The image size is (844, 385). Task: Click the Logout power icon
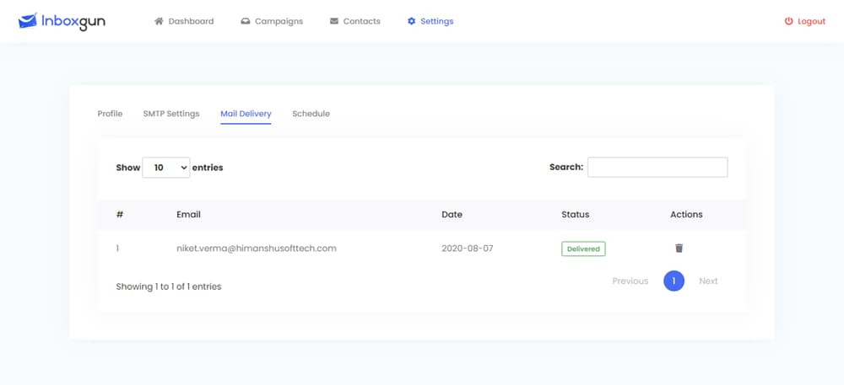(x=789, y=21)
